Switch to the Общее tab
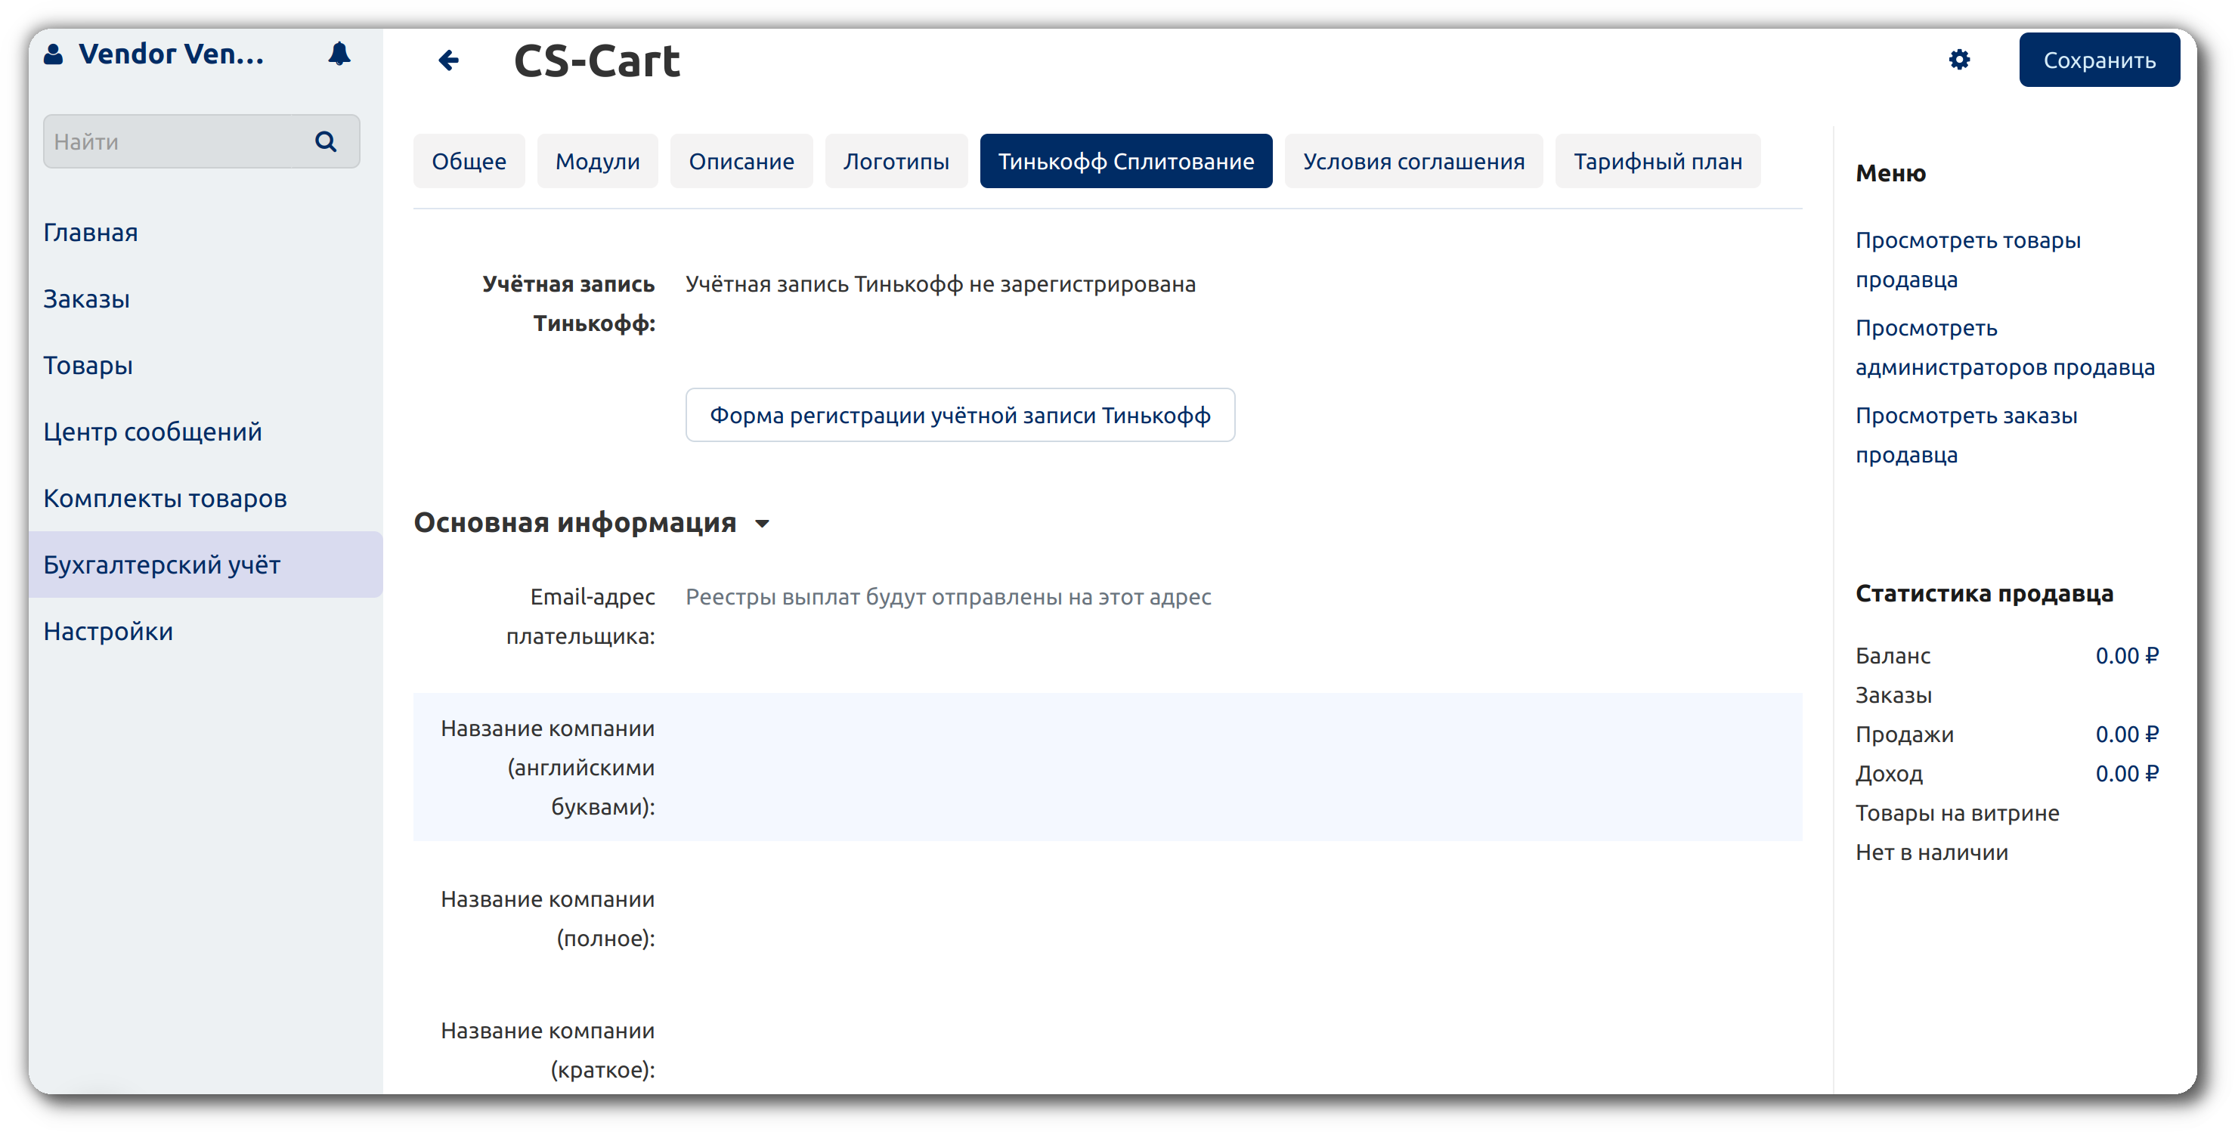This screenshot has width=2235, height=1132. pos(469,162)
